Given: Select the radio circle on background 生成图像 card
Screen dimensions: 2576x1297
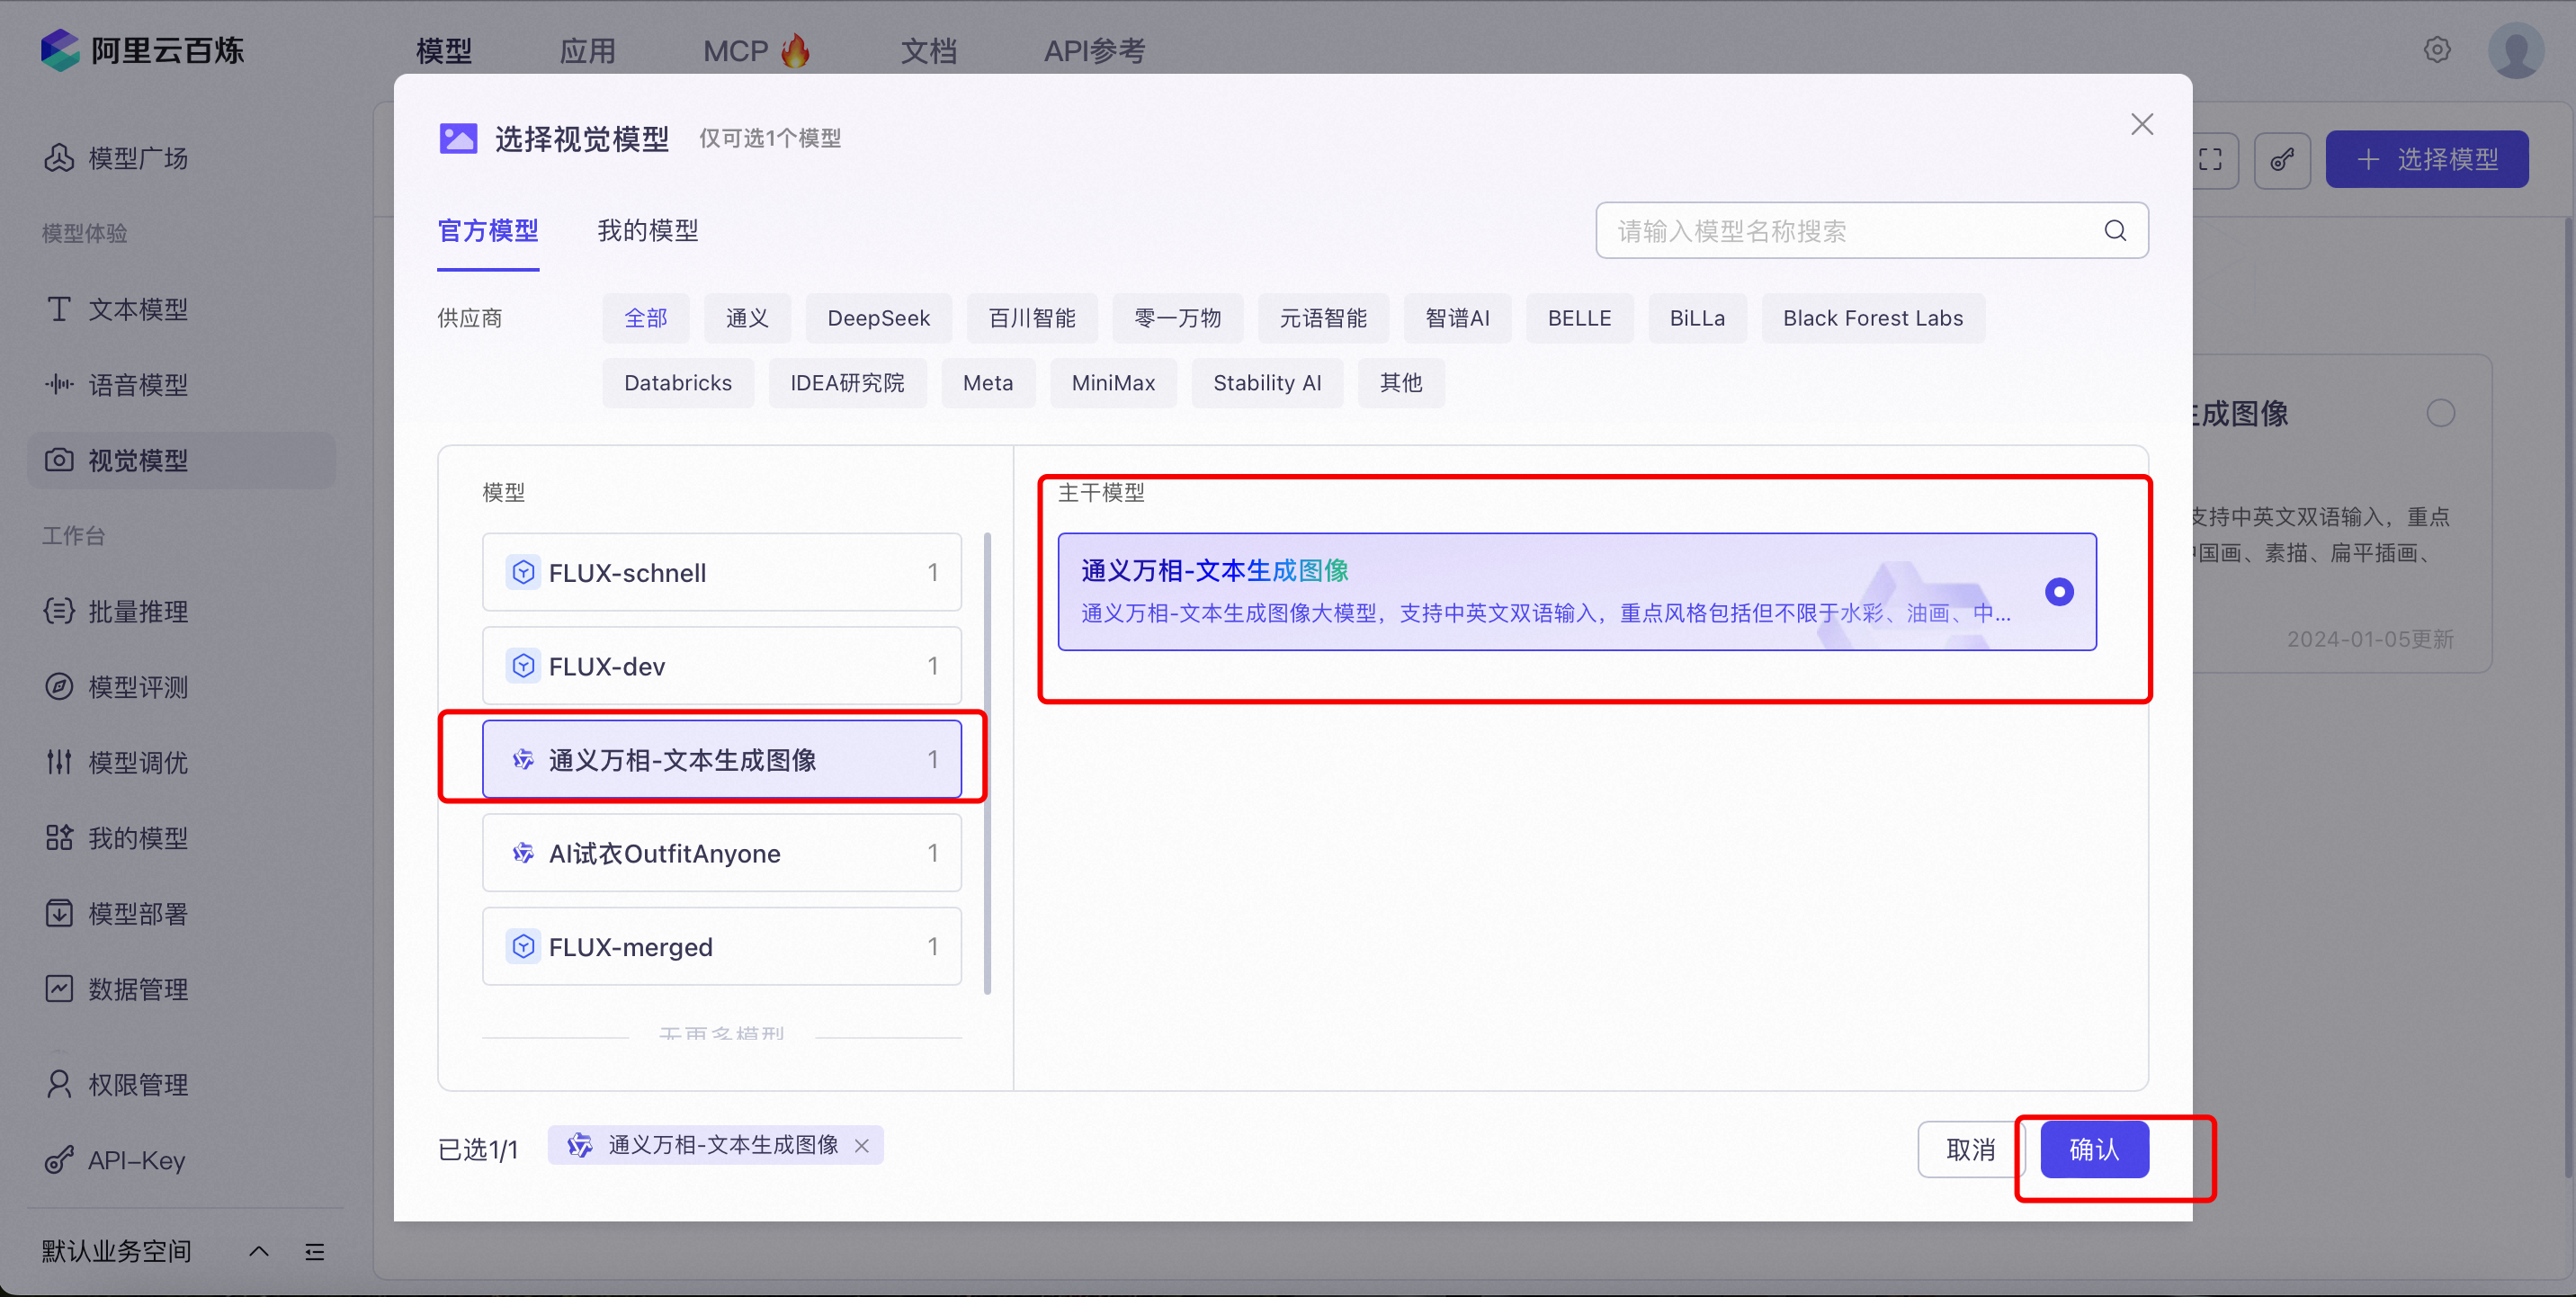Looking at the screenshot, I should 2440,413.
